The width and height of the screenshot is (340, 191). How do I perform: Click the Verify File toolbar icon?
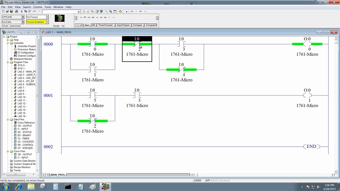(97, 11)
